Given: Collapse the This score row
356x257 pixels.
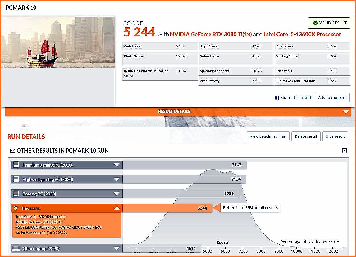Looking at the screenshot, I should (x=117, y=208).
